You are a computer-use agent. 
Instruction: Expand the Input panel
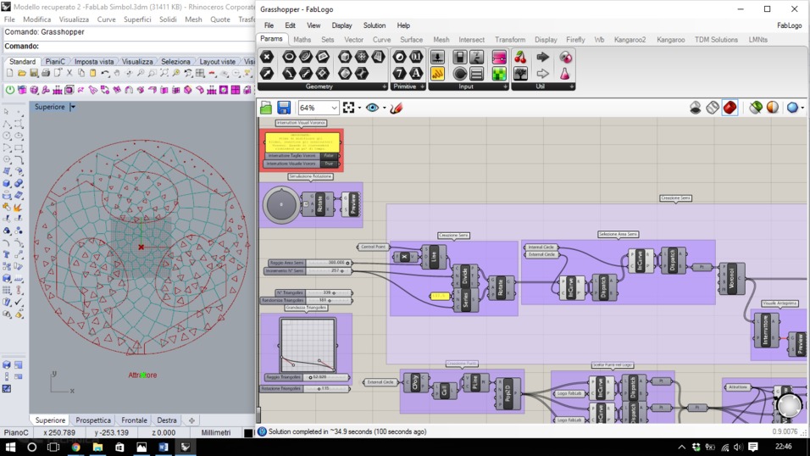coord(505,86)
